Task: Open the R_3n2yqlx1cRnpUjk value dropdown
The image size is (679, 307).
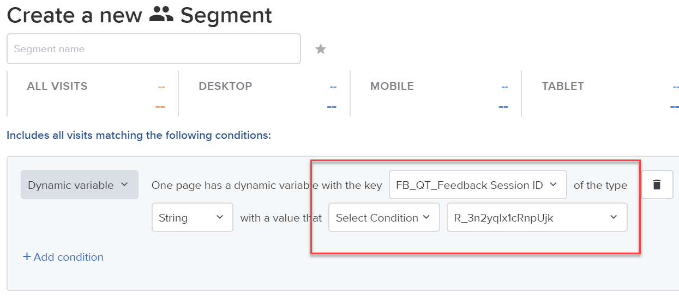Action: [537, 217]
